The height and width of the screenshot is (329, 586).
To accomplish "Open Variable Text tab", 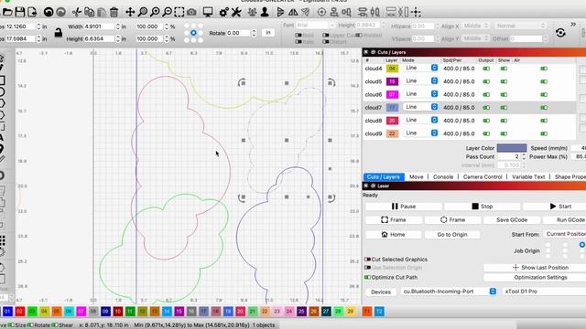I will coord(528,176).
